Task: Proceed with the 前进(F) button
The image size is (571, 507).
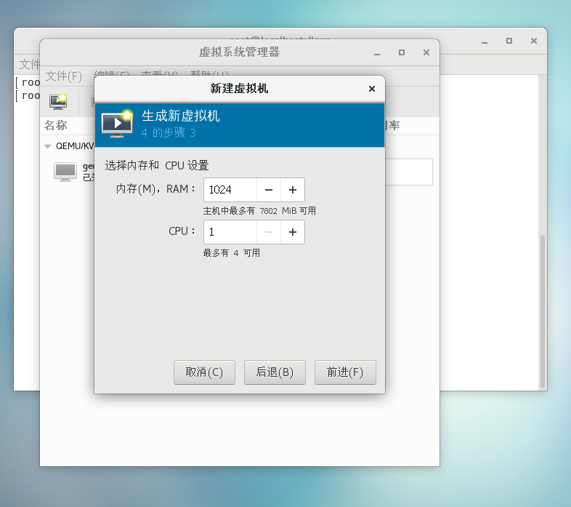Action: click(345, 372)
